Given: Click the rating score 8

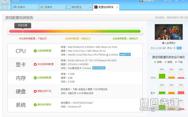Looking at the screenshot, I should [174, 48].
